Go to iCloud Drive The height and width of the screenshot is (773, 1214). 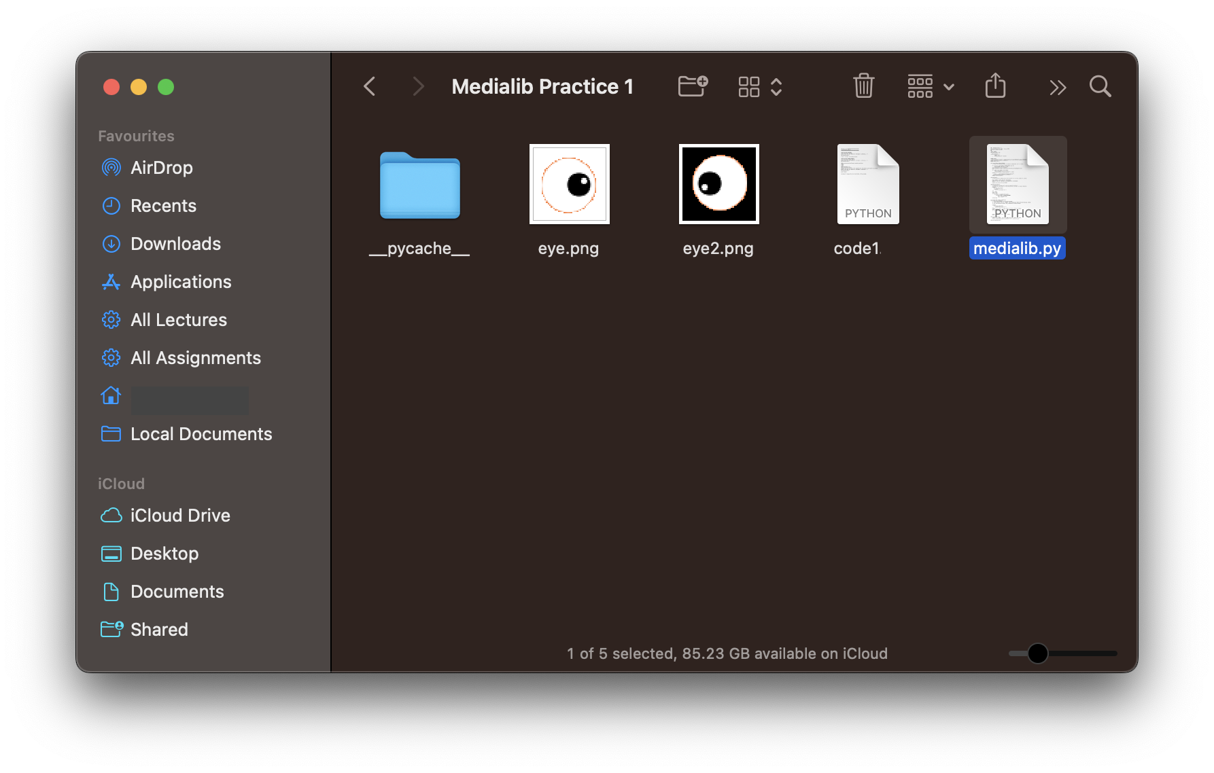click(x=180, y=516)
